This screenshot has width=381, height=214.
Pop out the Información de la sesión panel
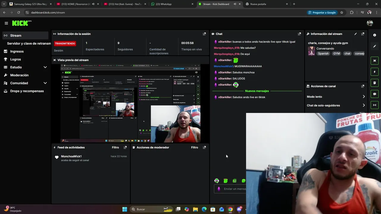(x=204, y=34)
